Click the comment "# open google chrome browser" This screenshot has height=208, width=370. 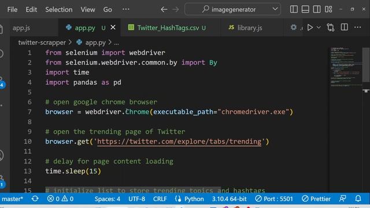pos(101,102)
